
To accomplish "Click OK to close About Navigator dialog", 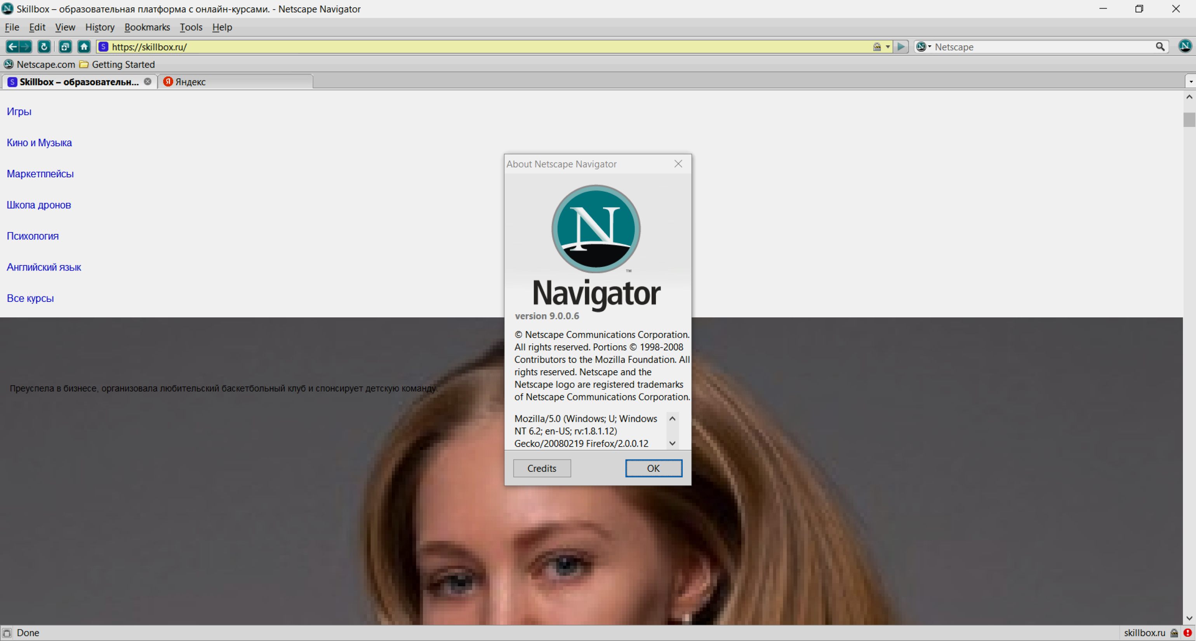I will [653, 468].
